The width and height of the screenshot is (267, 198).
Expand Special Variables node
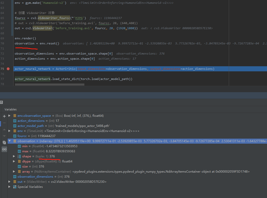(9, 187)
